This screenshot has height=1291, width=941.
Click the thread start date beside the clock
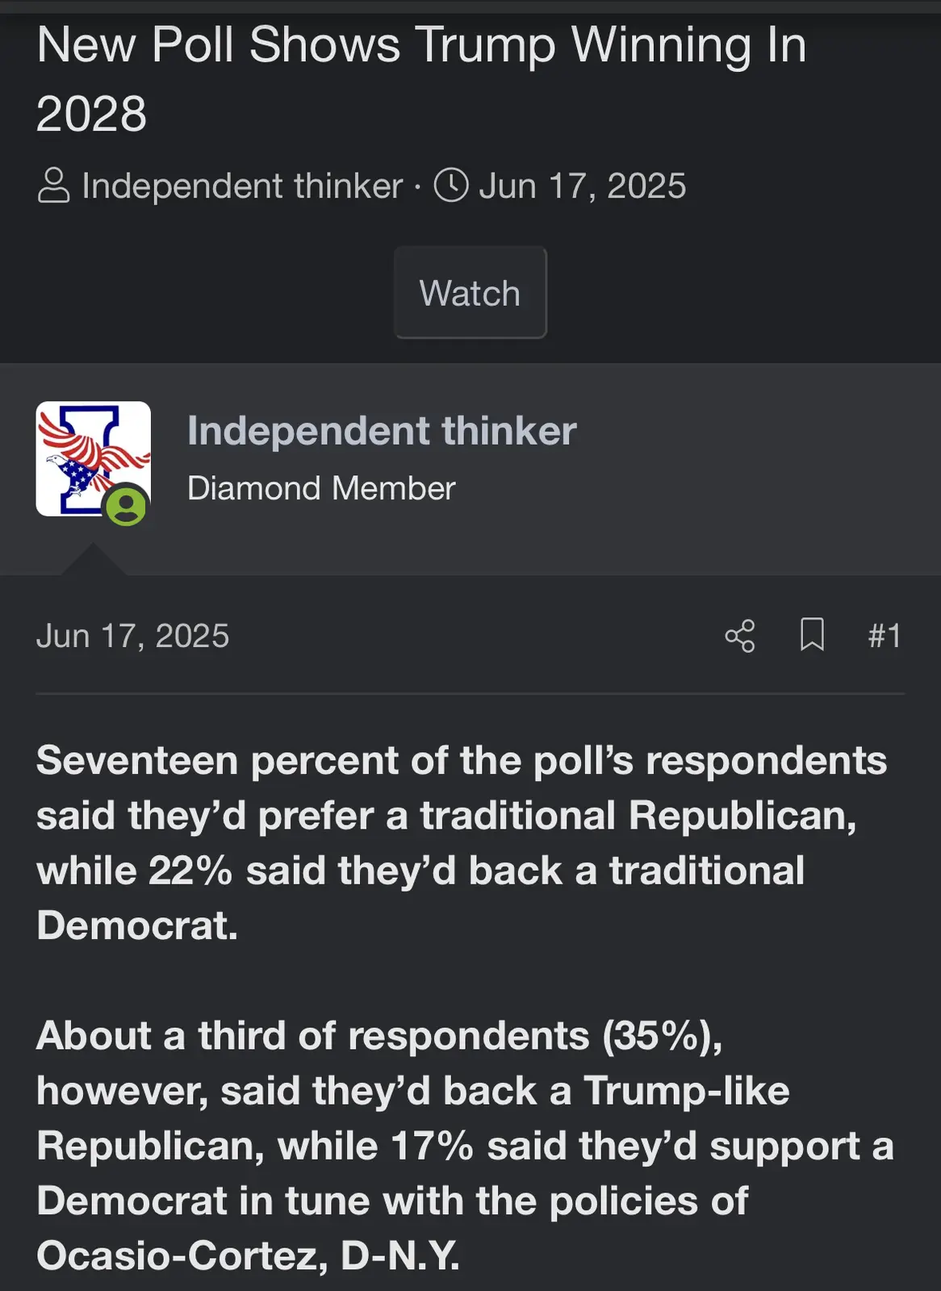[582, 186]
